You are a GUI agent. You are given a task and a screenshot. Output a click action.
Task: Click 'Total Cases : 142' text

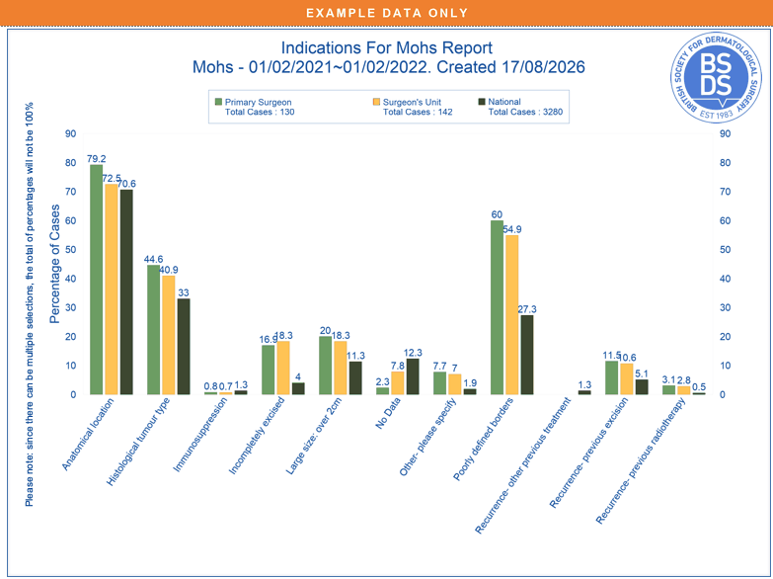418,112
